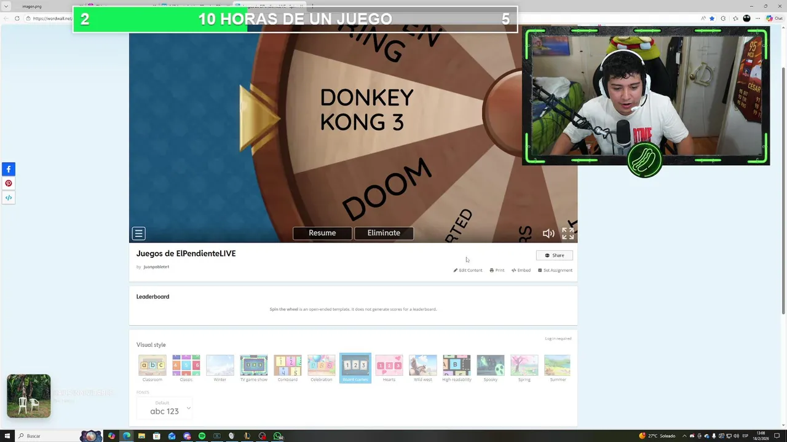Open WhatsApp from the taskbar

[x=278, y=436]
